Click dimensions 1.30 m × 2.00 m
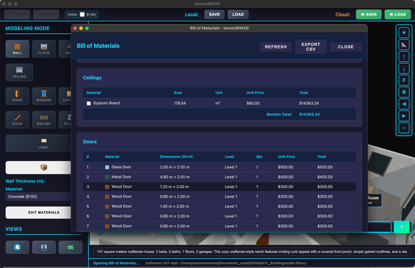The image size is (415, 268). [175, 206]
